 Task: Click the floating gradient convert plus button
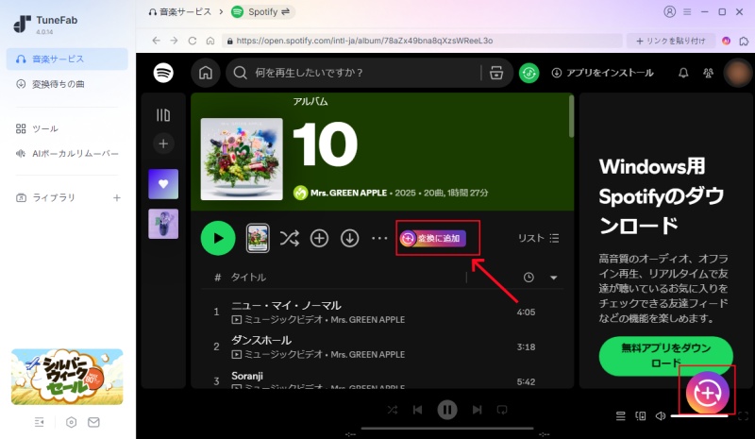pyautogui.click(x=707, y=393)
